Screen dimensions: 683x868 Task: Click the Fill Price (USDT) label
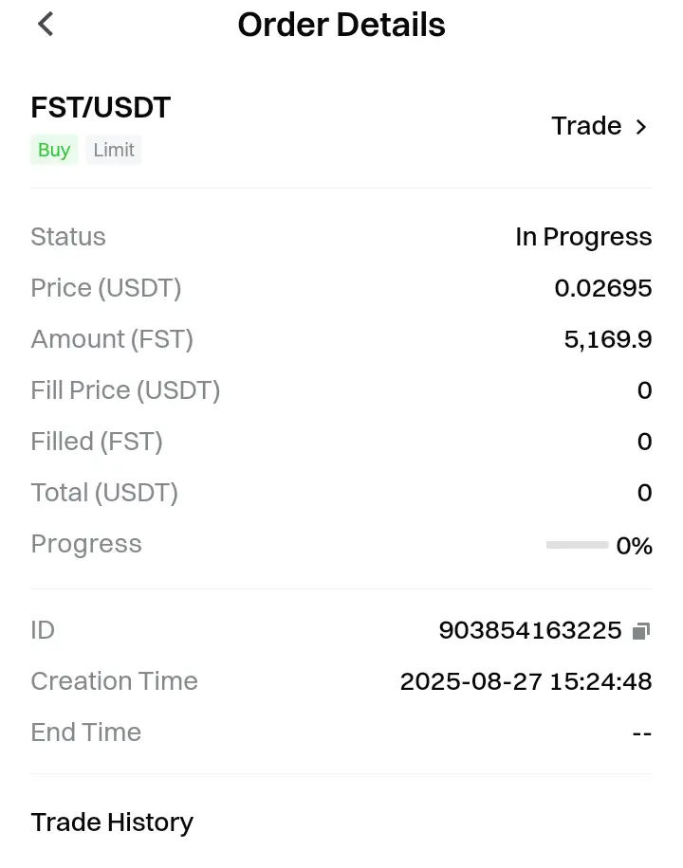click(125, 390)
